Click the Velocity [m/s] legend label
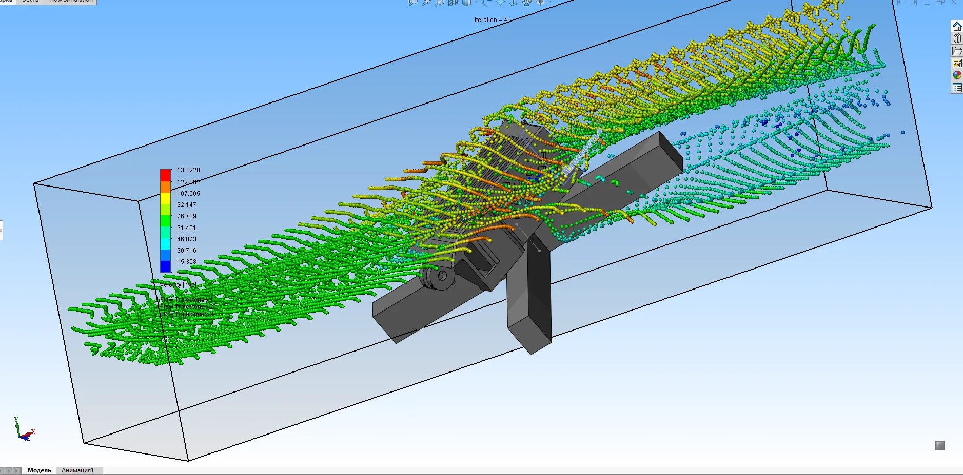Image resolution: width=963 pixels, height=475 pixels. point(178,285)
